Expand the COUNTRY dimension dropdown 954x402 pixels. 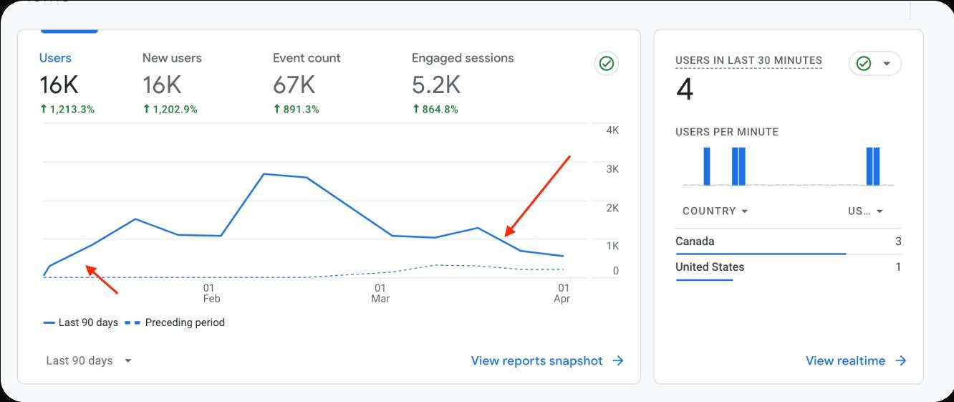[x=715, y=211]
